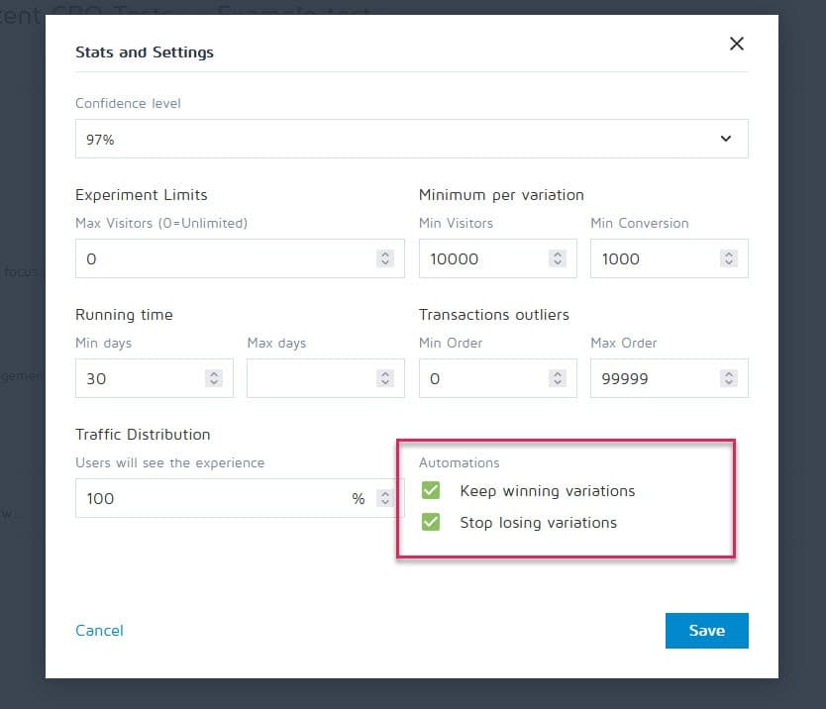Click the Max Order stepper arrows

tap(729, 378)
